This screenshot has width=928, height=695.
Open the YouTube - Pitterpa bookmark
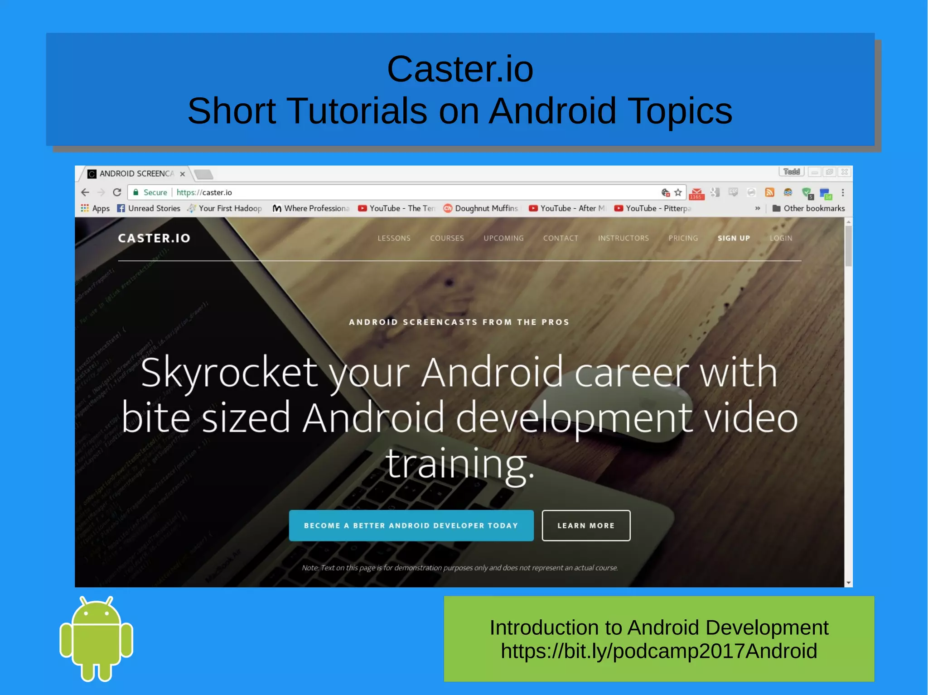(x=652, y=208)
